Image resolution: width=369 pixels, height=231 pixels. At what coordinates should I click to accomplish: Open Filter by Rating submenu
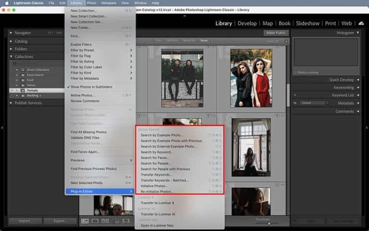pyautogui.click(x=100, y=62)
